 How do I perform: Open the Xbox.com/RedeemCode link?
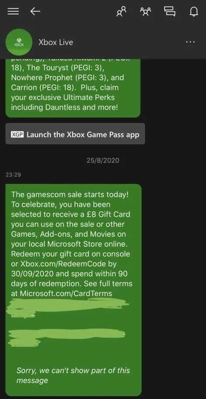(x=64, y=264)
